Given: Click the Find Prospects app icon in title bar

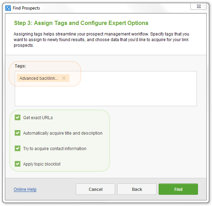Looking at the screenshot, I should click(x=8, y=8).
